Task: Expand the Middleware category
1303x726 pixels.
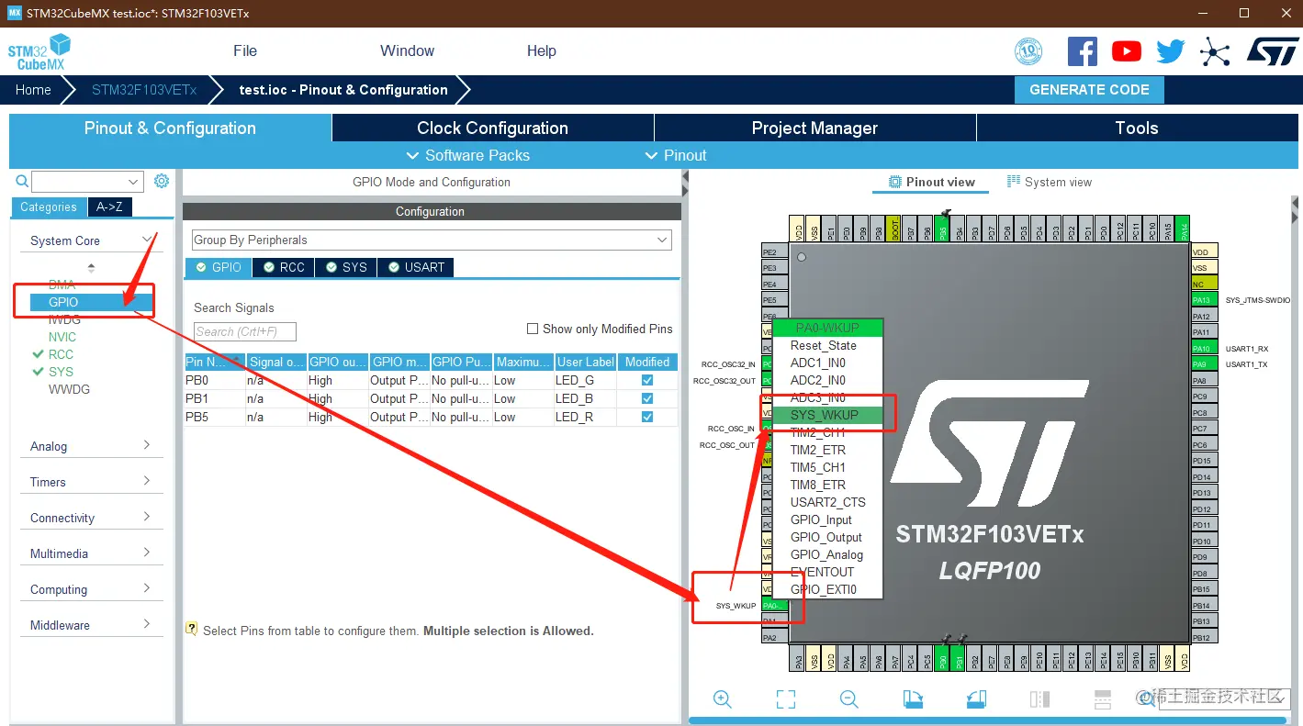Action: click(x=91, y=625)
